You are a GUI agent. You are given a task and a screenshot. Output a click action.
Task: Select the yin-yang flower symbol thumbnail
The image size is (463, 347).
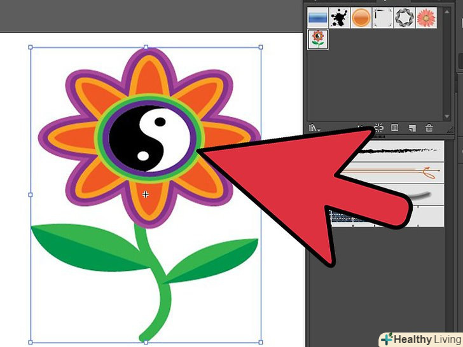[x=317, y=39]
